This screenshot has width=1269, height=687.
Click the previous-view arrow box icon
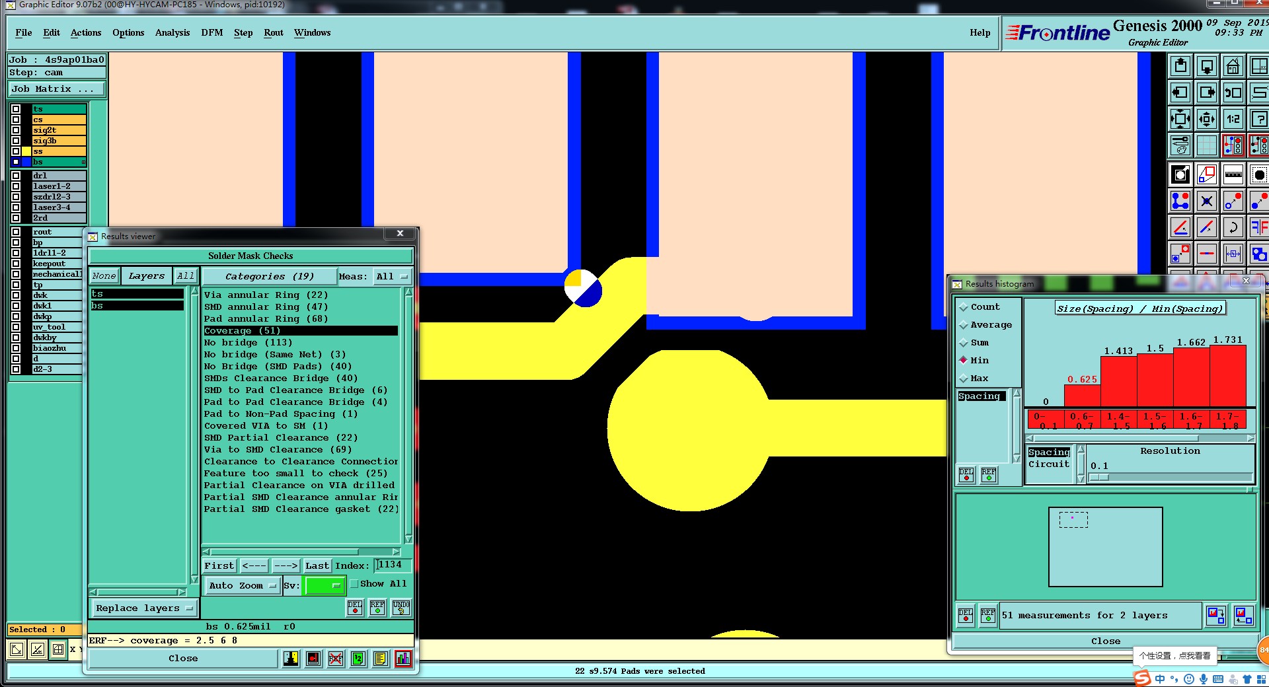pos(1233,92)
